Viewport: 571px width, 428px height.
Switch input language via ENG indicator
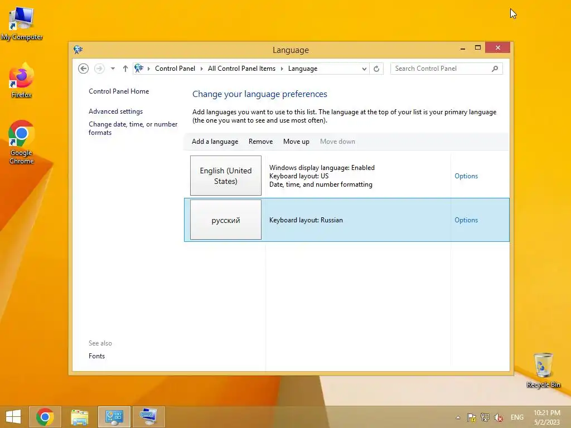coord(517,417)
